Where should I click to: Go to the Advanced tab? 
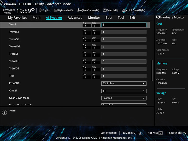coord(75,18)
